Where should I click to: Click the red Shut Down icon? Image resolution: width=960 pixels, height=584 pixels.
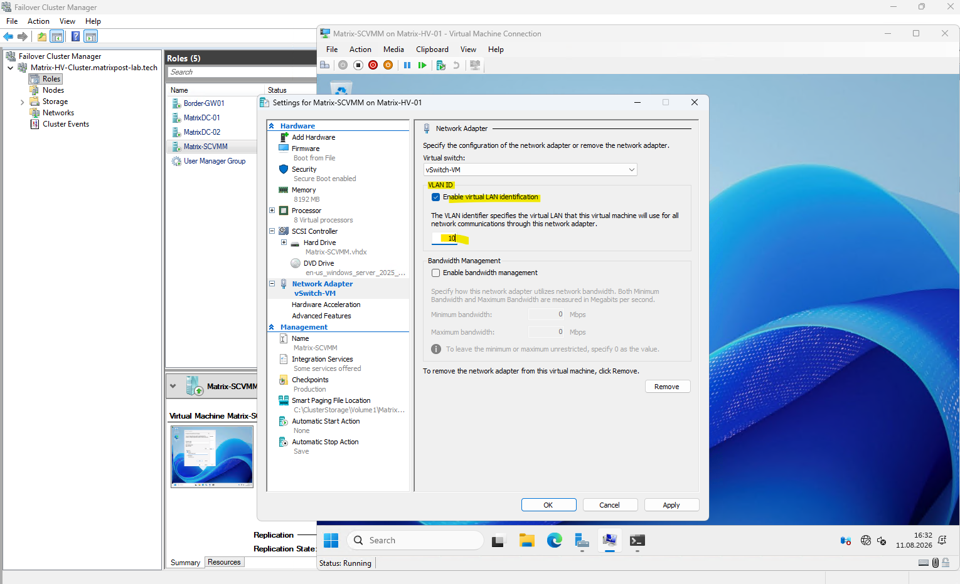(373, 65)
